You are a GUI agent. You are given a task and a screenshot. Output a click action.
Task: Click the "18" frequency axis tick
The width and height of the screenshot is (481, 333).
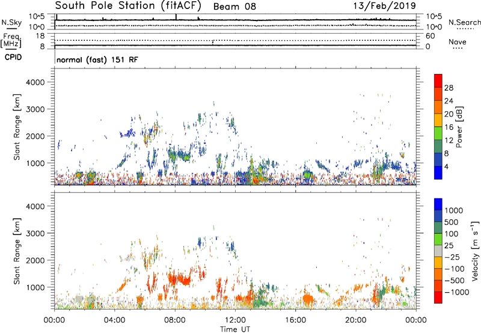tap(40, 36)
